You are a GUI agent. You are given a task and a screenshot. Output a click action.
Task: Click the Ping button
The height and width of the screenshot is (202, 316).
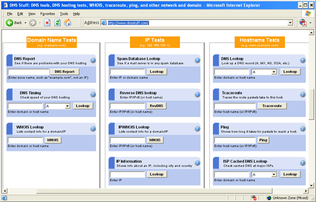coord(263,140)
